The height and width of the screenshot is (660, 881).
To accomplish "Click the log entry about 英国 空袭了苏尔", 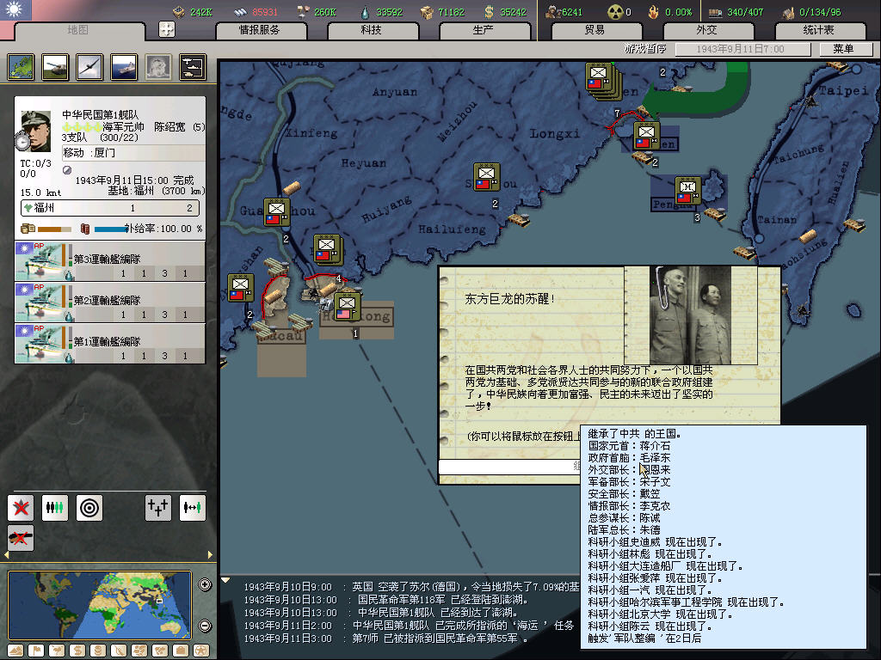I will (410, 587).
